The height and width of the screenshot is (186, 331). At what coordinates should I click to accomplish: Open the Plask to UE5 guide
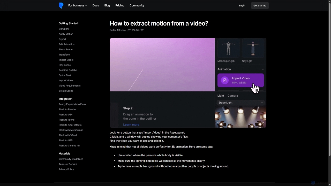point(66,141)
